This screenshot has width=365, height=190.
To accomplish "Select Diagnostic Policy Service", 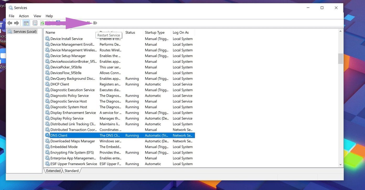I will click(120, 96).
